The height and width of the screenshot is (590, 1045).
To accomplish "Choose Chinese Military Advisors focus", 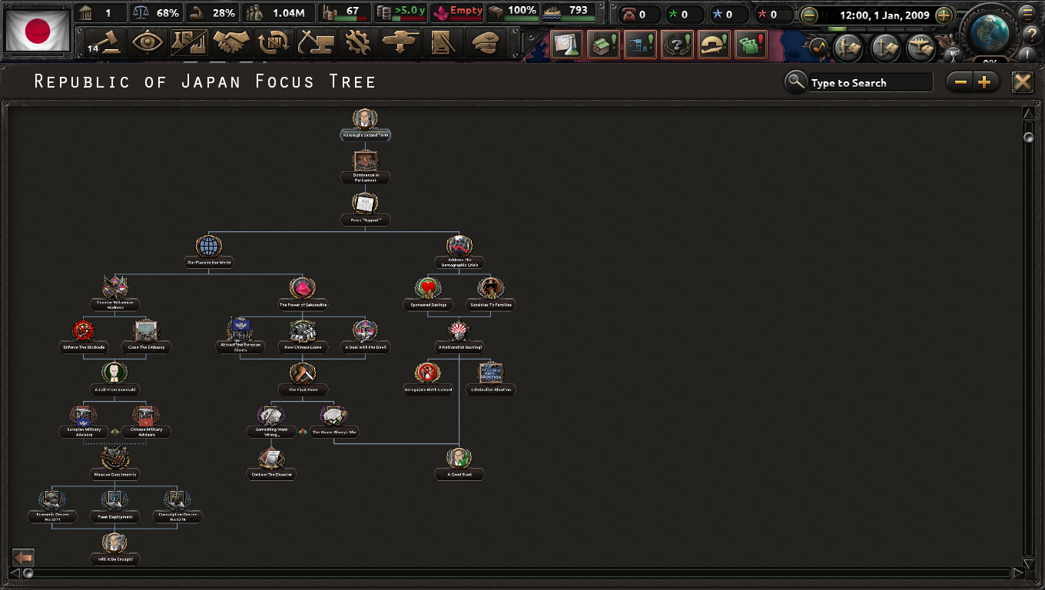I will (x=146, y=422).
